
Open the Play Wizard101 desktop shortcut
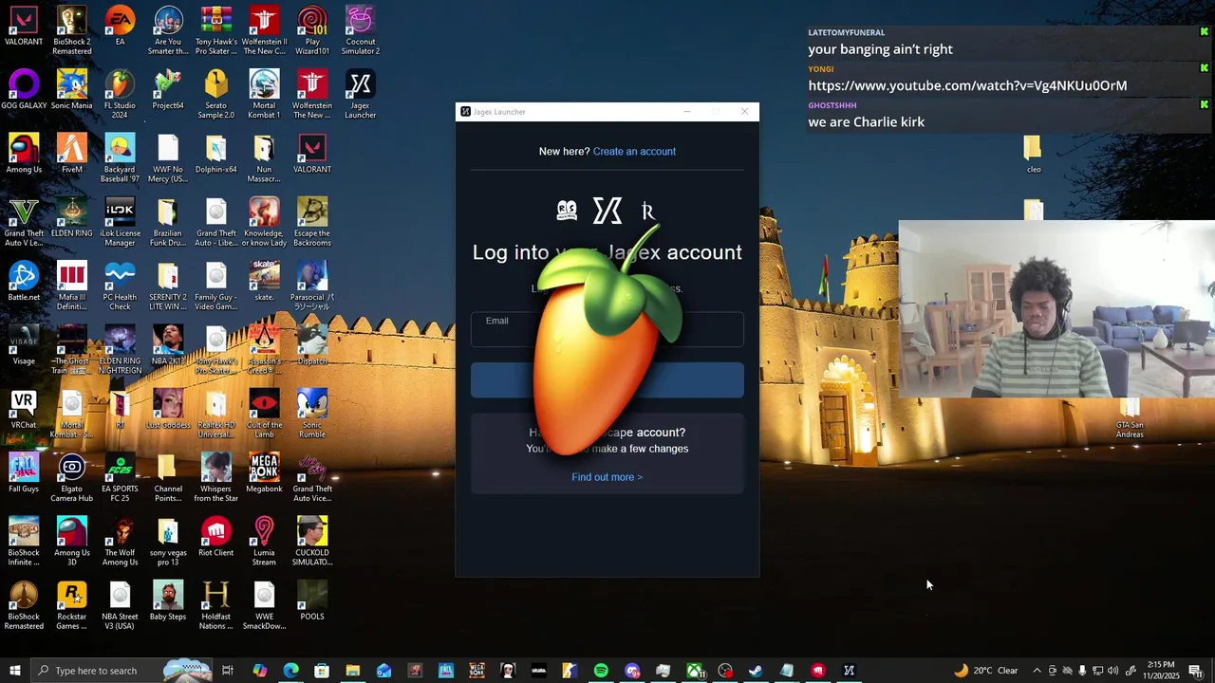click(x=312, y=31)
